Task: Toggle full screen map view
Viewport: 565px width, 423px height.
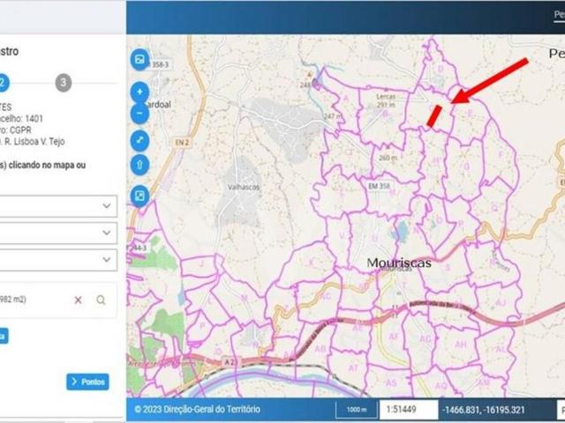Action: [139, 140]
